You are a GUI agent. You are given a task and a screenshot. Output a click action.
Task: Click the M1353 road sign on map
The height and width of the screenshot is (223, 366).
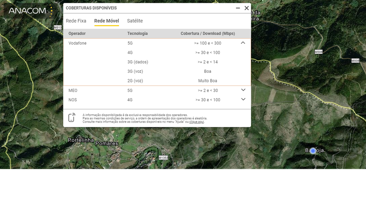[x=163, y=158]
